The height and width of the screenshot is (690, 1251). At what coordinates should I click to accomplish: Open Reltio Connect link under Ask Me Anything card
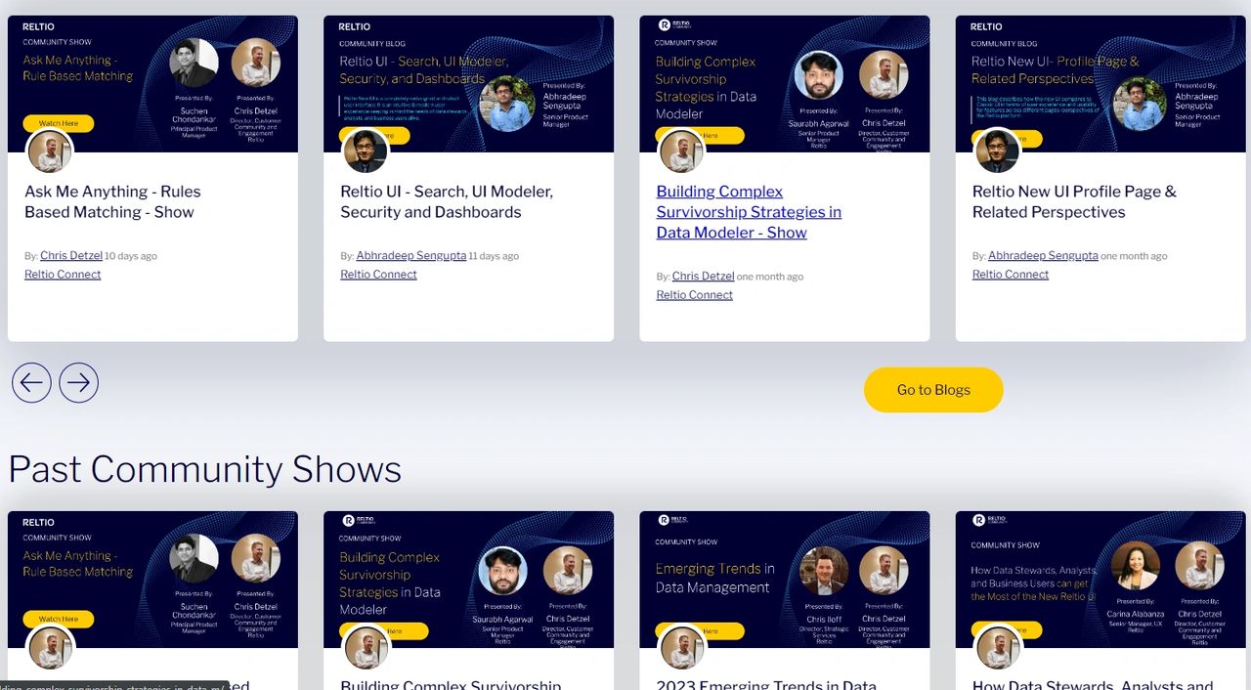coord(63,275)
